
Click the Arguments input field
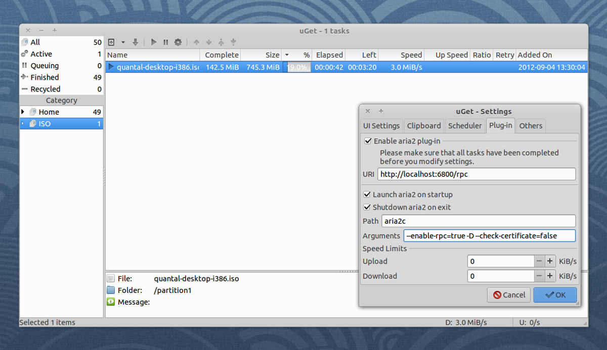click(x=490, y=236)
